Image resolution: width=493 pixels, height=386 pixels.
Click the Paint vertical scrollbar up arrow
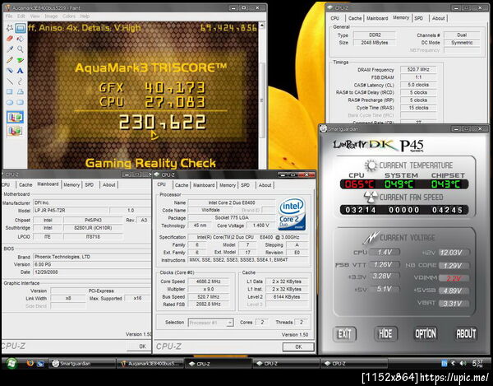coord(261,26)
